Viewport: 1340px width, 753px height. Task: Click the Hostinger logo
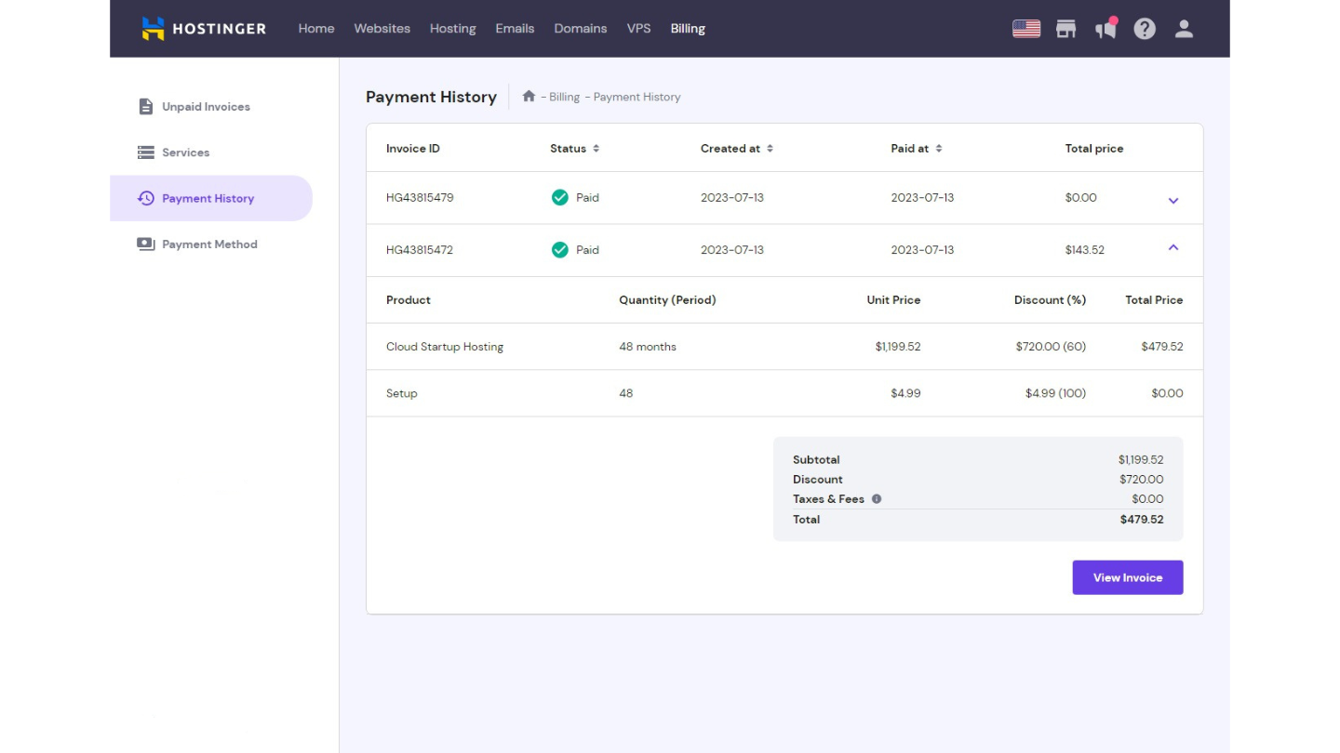tap(204, 29)
